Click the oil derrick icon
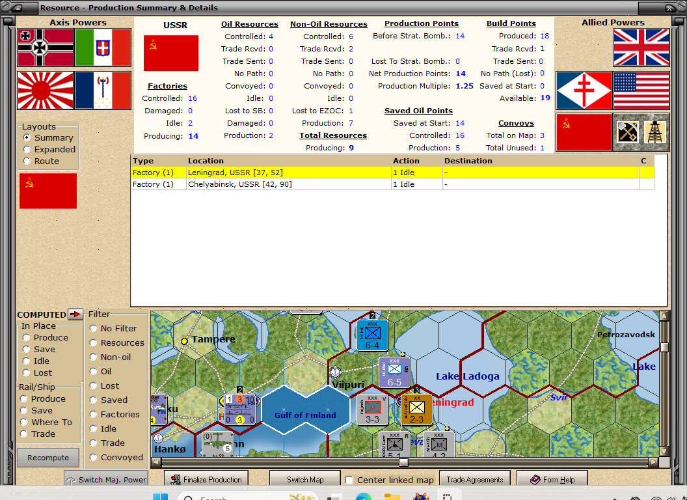The height and width of the screenshot is (500, 687). 656,132
